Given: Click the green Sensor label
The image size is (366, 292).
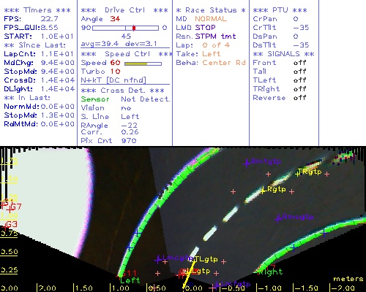Looking at the screenshot, I should point(95,99).
